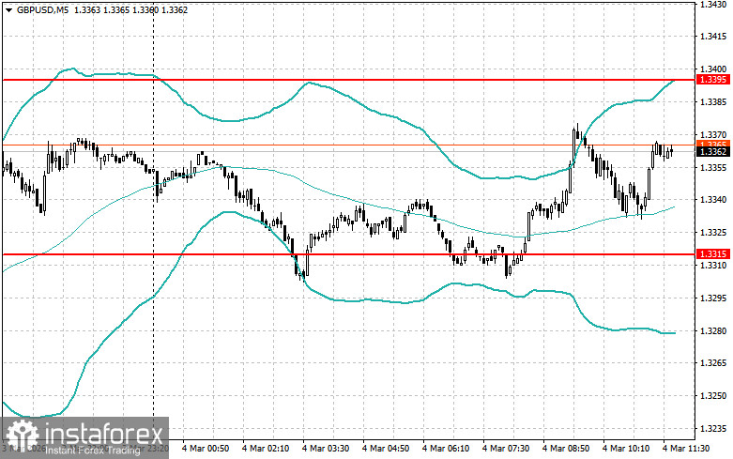Click the 4 Mar 11:30 time label
The width and height of the screenshot is (733, 459).
pos(686,449)
